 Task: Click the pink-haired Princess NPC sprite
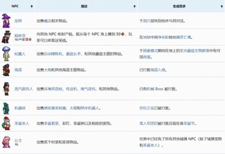pyautogui.click(x=6, y=142)
